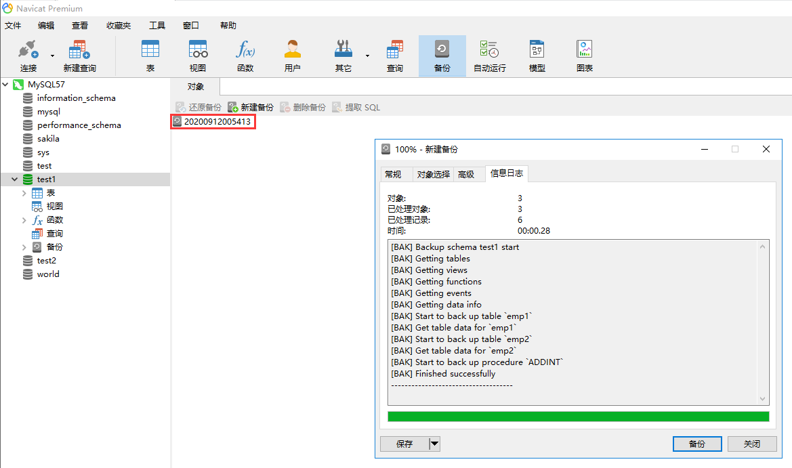This screenshot has width=792, height=468.
Task: Open the Others (其它) dropdown arrow
Action: click(x=367, y=56)
